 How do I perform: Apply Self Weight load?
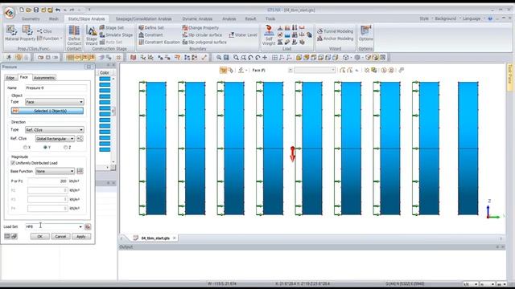pyautogui.click(x=269, y=35)
